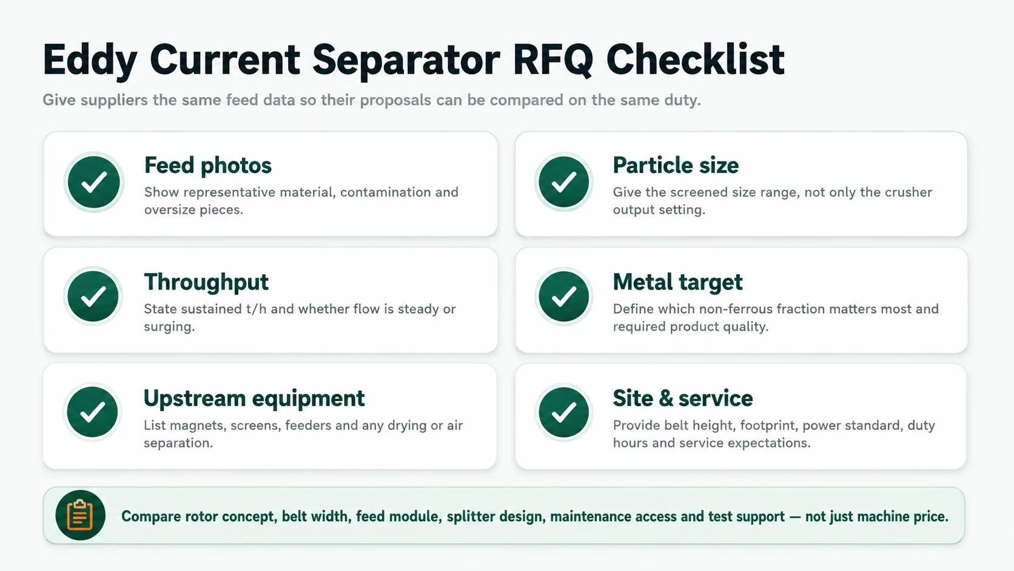
Task: Select the Particle size heading
Action: [676, 165]
